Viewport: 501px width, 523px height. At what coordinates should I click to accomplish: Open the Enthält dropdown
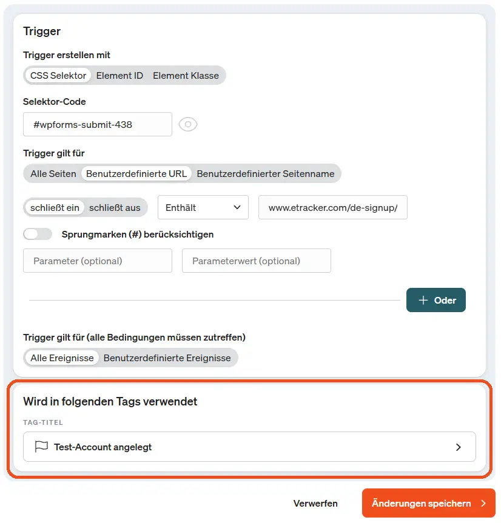point(203,207)
